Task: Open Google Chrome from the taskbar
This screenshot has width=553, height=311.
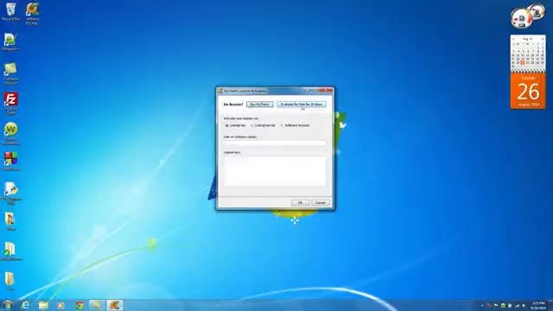Action: pos(79,305)
